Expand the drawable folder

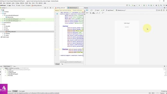[3, 26]
